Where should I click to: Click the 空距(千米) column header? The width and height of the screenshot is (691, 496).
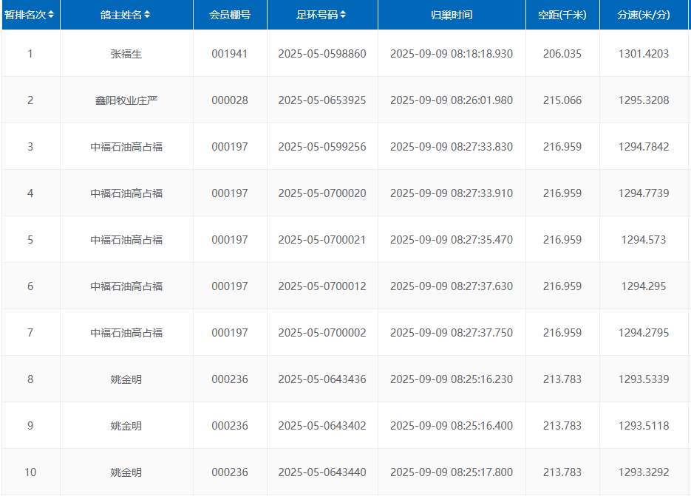point(562,15)
